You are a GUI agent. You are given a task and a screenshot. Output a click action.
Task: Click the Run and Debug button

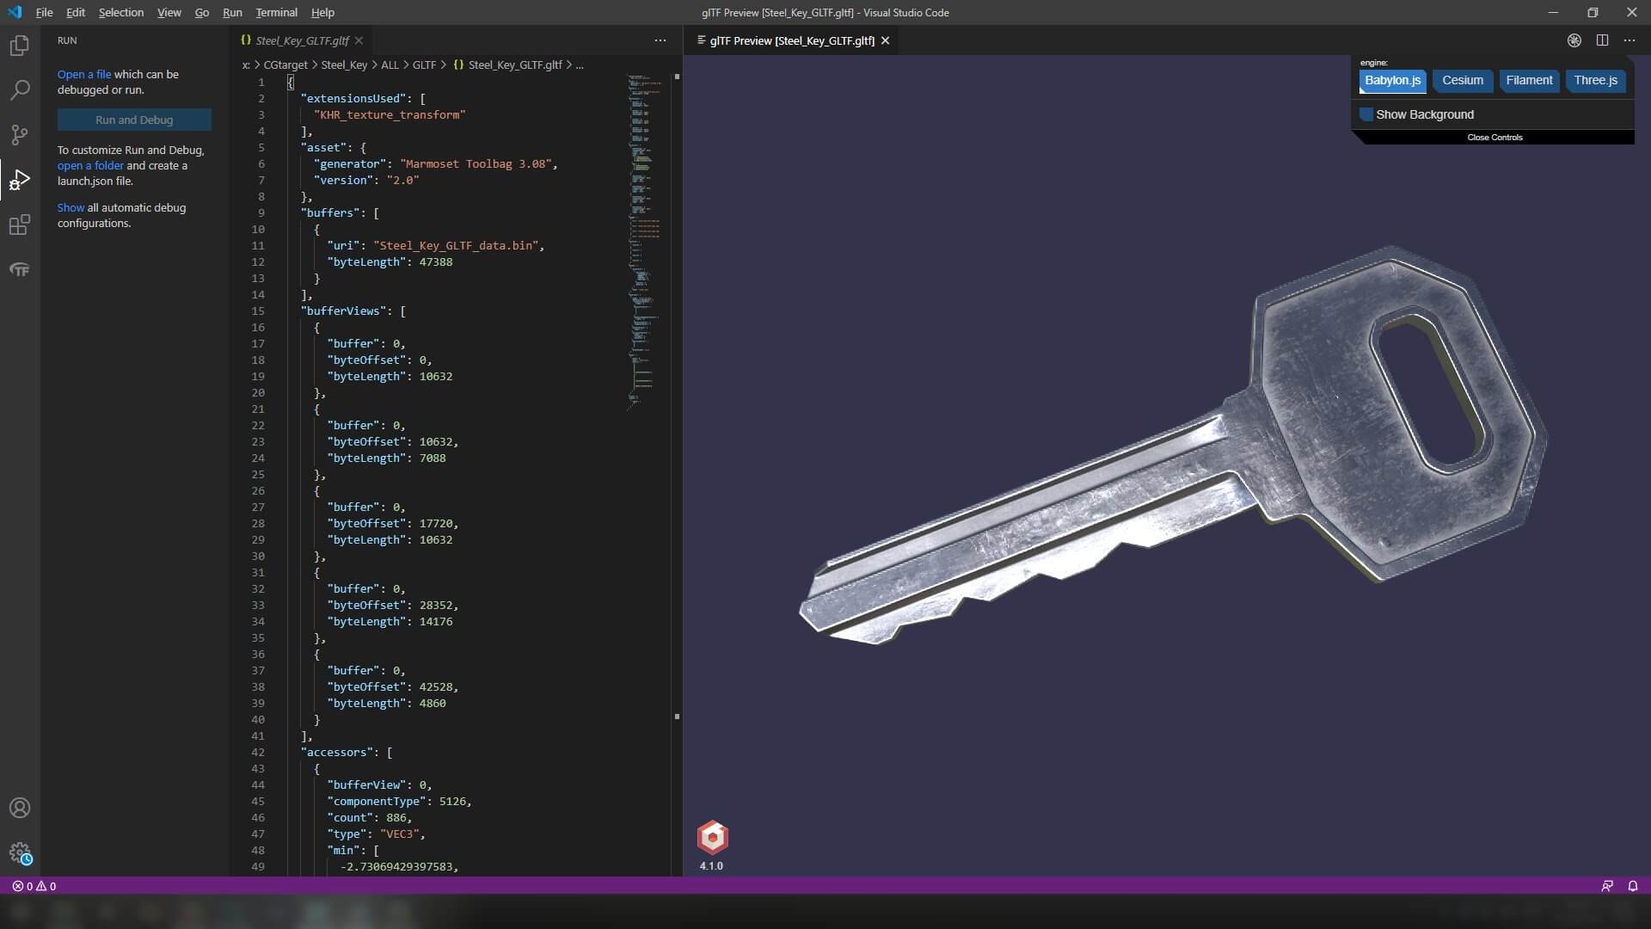[134, 120]
